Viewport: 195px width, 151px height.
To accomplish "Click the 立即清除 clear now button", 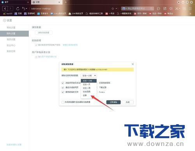I will [113, 102].
